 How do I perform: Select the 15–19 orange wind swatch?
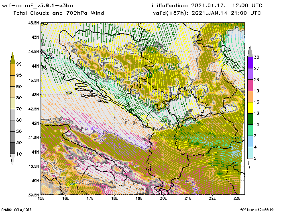tap(250, 96)
